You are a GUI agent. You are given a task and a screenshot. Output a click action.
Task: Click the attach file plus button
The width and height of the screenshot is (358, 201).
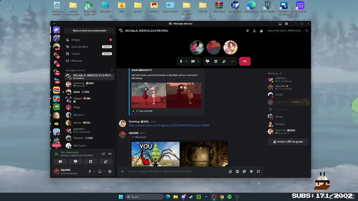coord(123,171)
